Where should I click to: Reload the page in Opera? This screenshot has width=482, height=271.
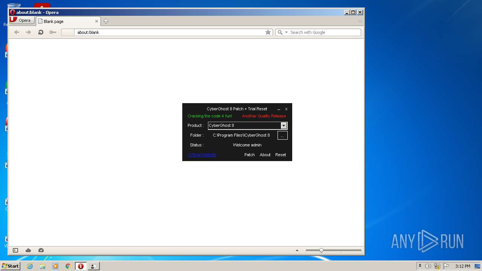point(41,32)
